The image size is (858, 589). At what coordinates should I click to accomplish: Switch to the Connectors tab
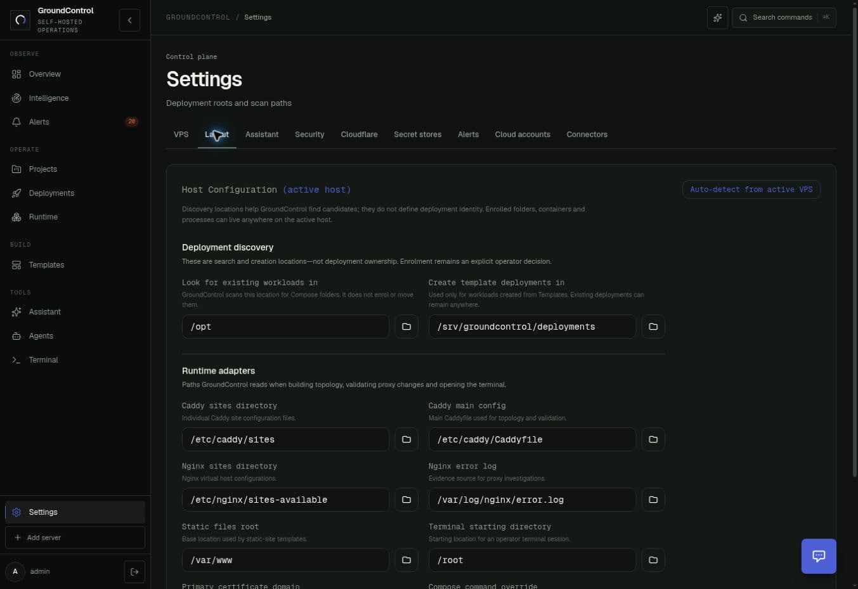(x=587, y=134)
